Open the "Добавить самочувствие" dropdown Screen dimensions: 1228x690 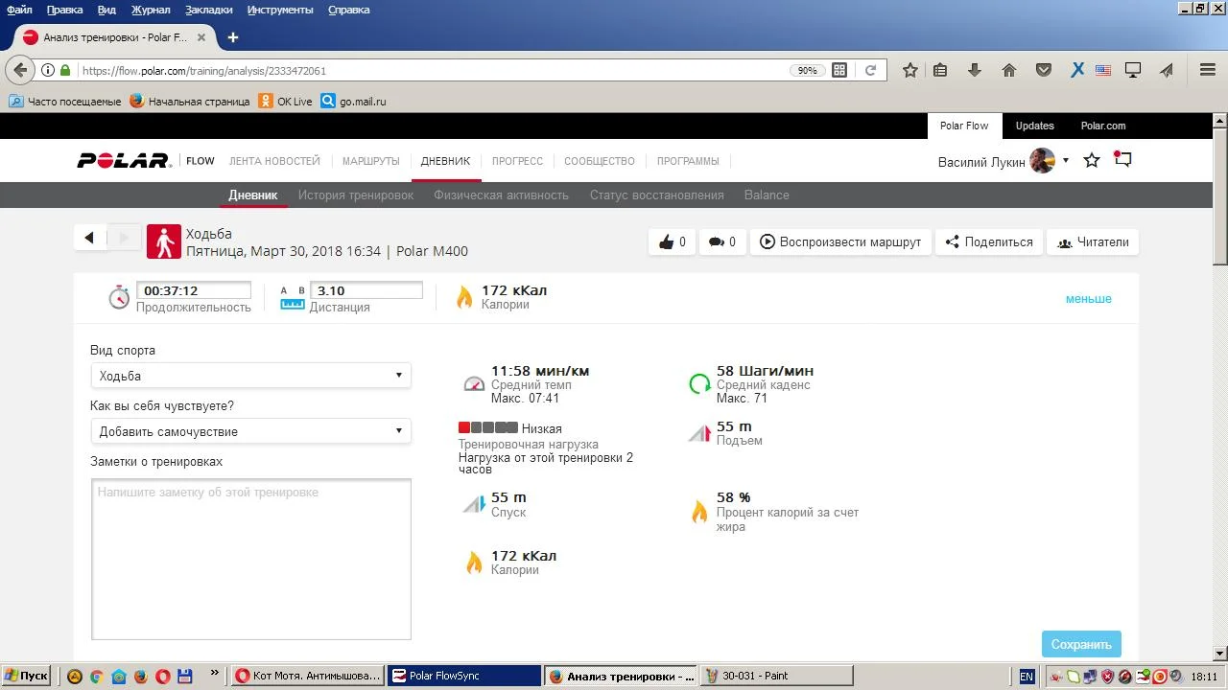(x=250, y=431)
